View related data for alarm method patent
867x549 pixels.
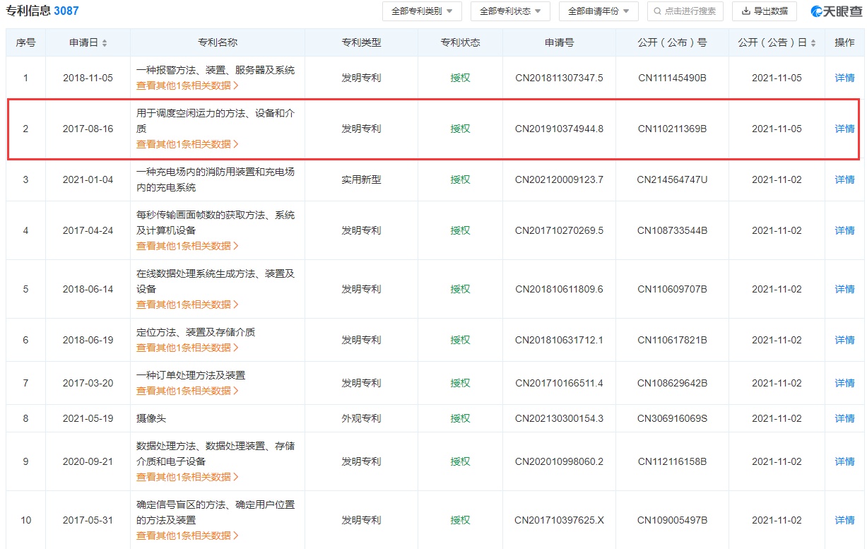point(187,85)
